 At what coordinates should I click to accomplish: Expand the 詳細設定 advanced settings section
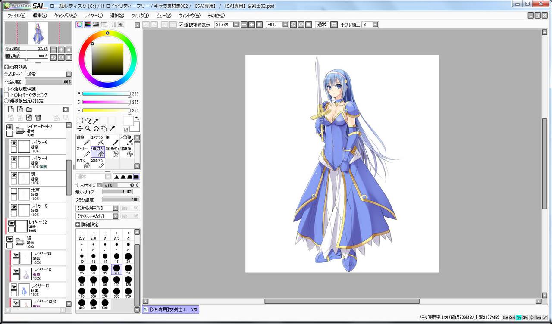click(x=78, y=224)
